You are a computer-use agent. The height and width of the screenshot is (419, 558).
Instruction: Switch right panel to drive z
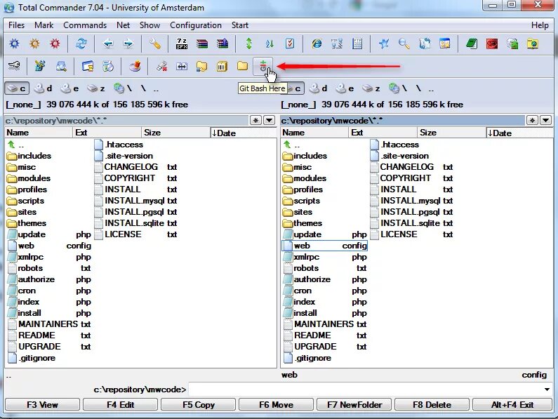pyautogui.click(x=371, y=88)
